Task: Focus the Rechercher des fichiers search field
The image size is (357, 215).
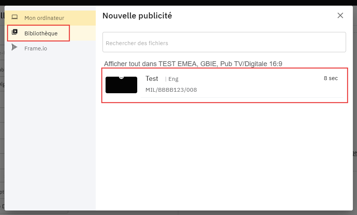Action: pyautogui.click(x=224, y=43)
